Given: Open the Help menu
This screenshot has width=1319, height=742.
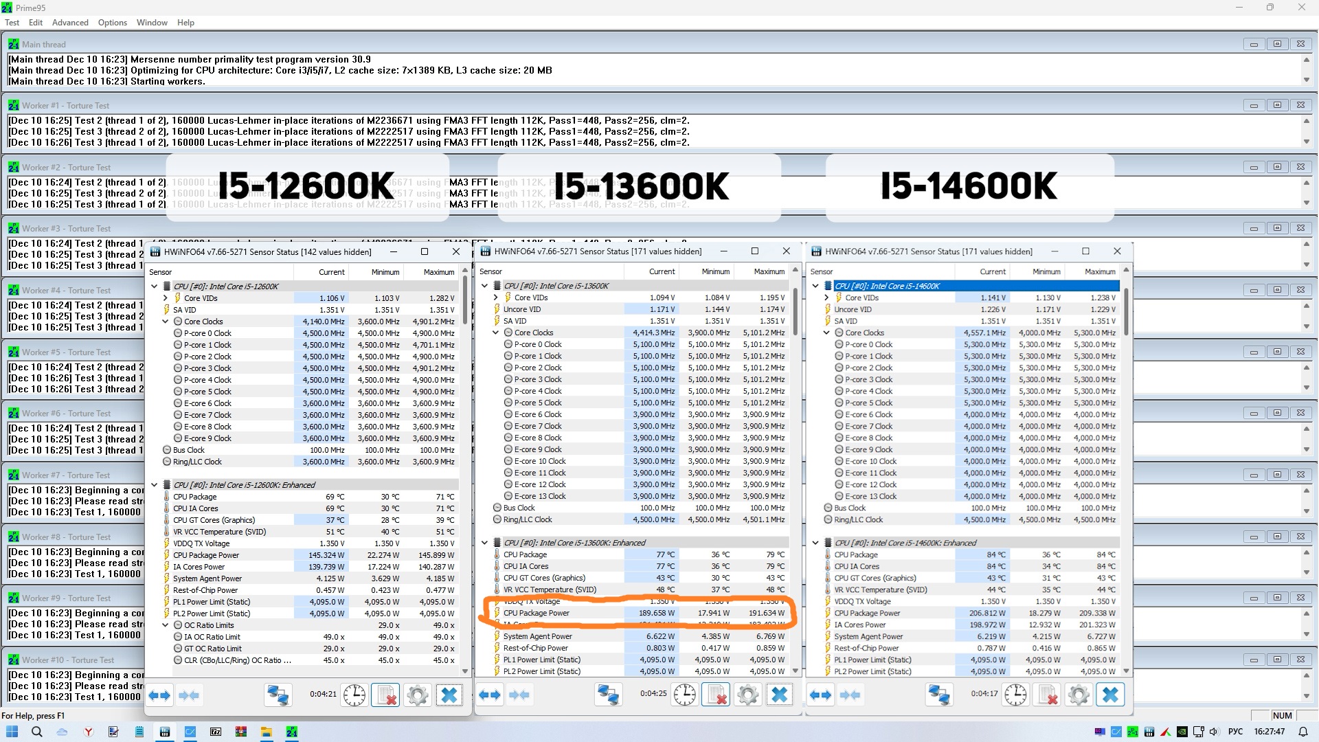Looking at the screenshot, I should click(x=185, y=23).
